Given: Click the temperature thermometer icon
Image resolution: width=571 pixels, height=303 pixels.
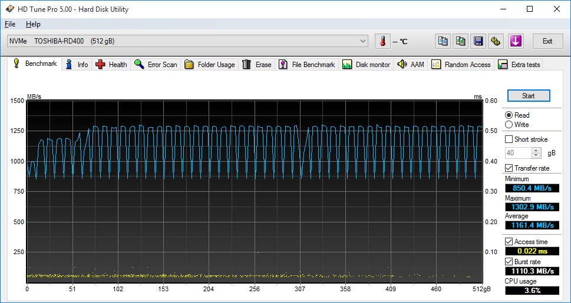Looking at the screenshot, I should coord(382,41).
